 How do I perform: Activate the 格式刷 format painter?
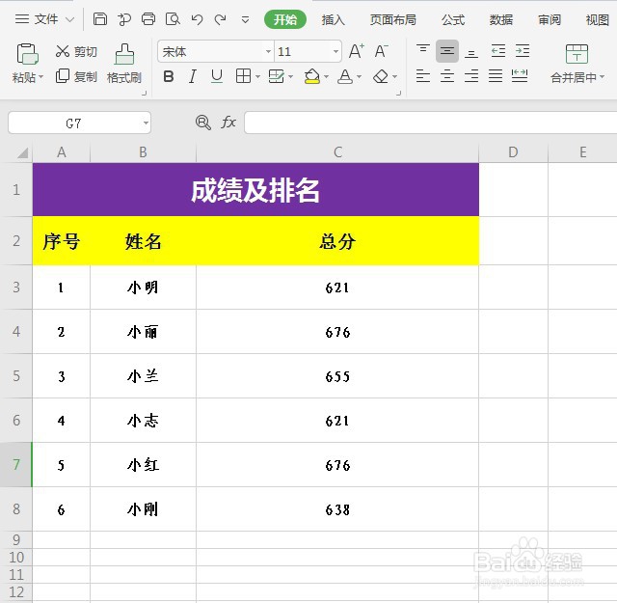point(124,64)
